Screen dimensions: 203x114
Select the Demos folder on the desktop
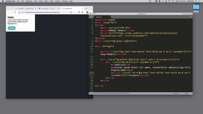(x=196, y=8)
